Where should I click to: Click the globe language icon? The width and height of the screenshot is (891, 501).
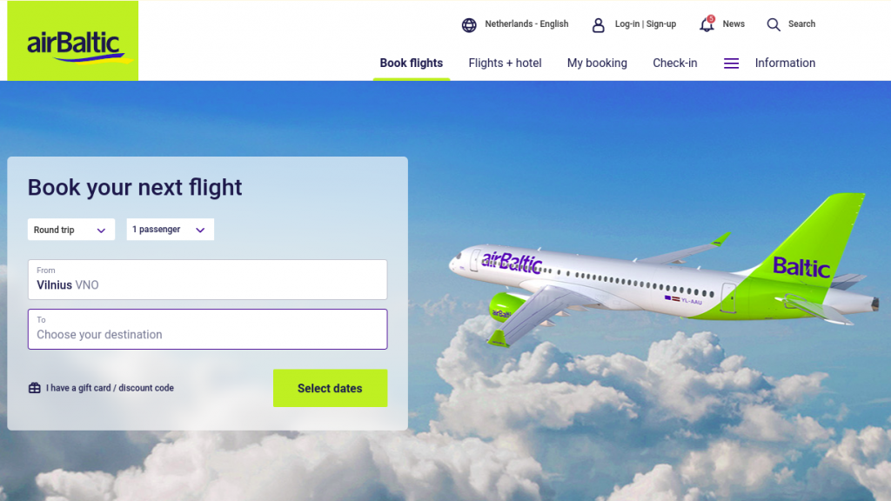click(469, 25)
